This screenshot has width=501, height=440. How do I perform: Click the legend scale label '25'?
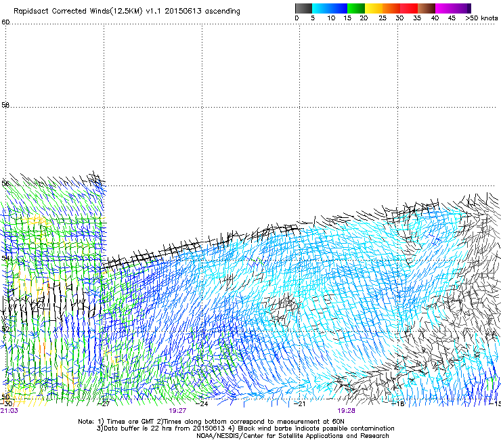tap(383, 18)
